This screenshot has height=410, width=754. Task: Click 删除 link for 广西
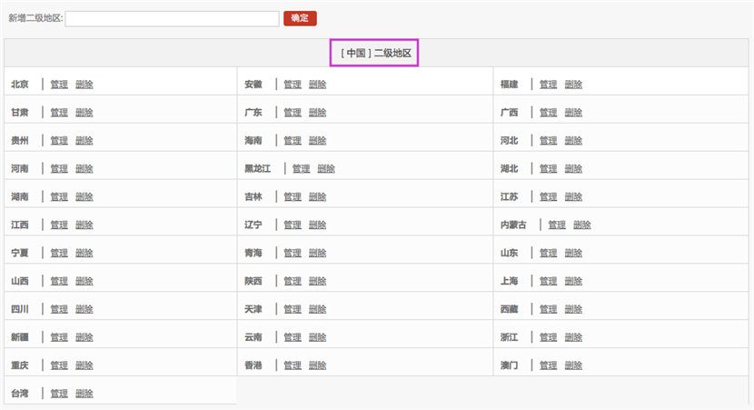pyautogui.click(x=573, y=112)
